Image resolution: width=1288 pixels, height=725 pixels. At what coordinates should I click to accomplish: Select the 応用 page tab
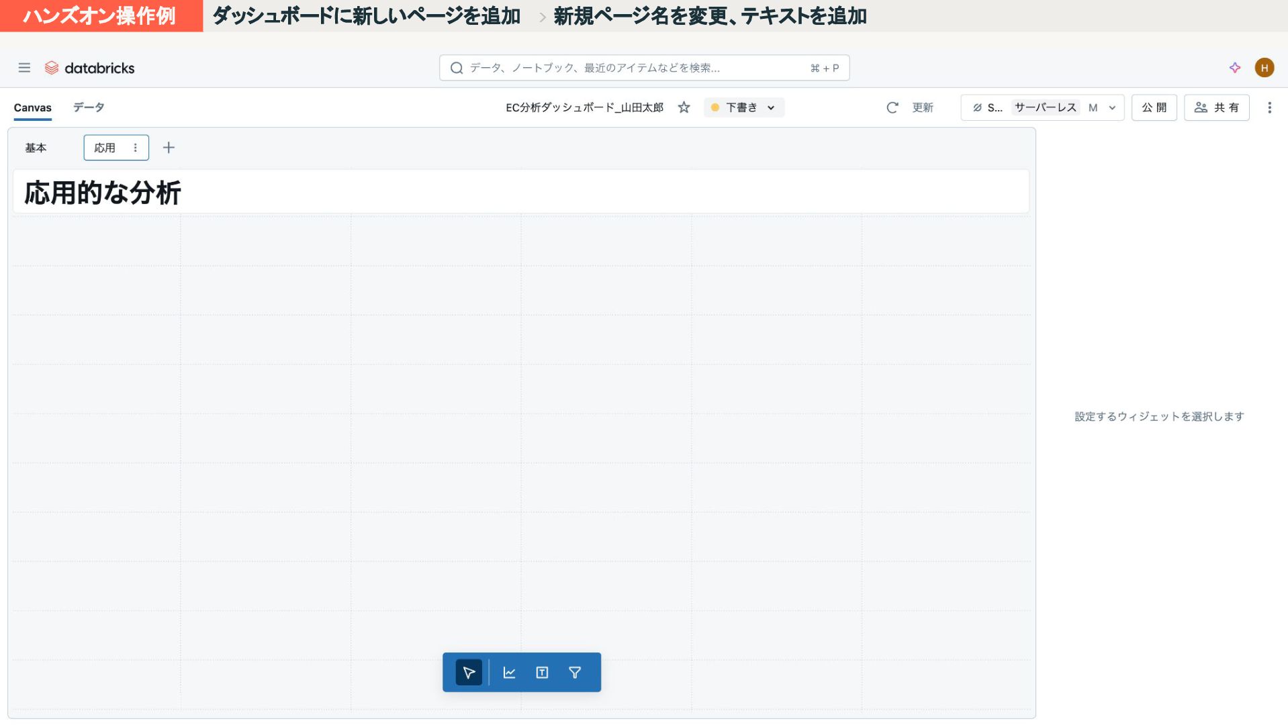(105, 148)
